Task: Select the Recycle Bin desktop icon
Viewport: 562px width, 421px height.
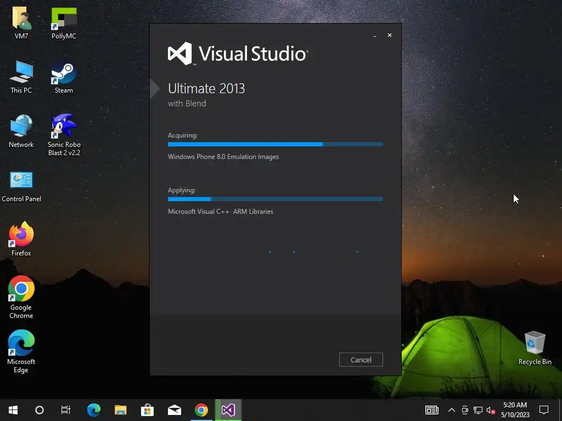Action: click(x=535, y=348)
